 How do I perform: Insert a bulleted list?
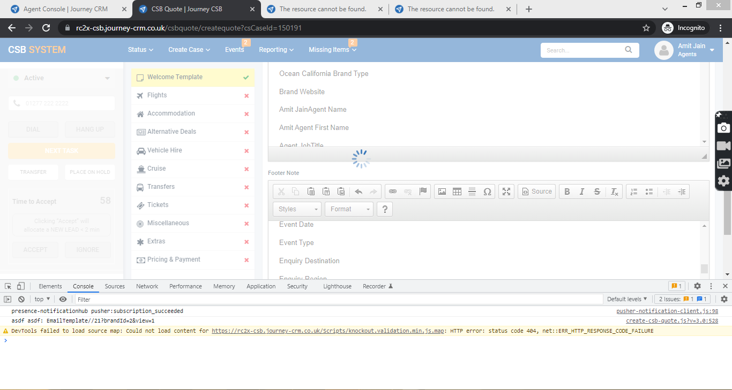[x=649, y=192]
